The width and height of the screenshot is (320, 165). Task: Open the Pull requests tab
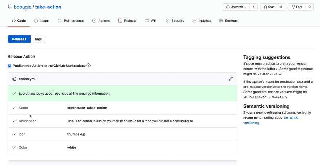click(71, 21)
